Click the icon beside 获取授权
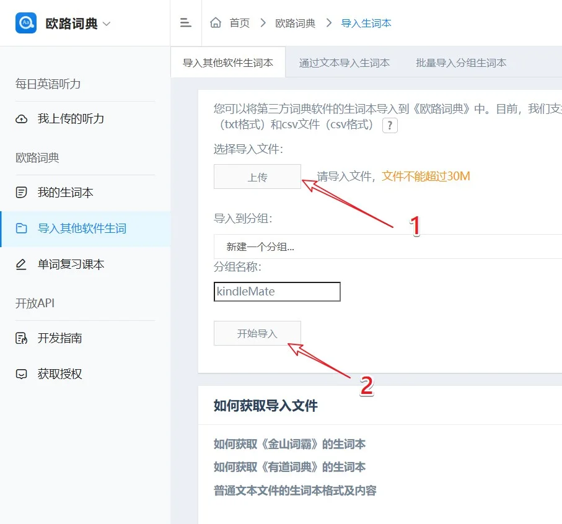Screen dimensions: 562x524 [x=22, y=374]
